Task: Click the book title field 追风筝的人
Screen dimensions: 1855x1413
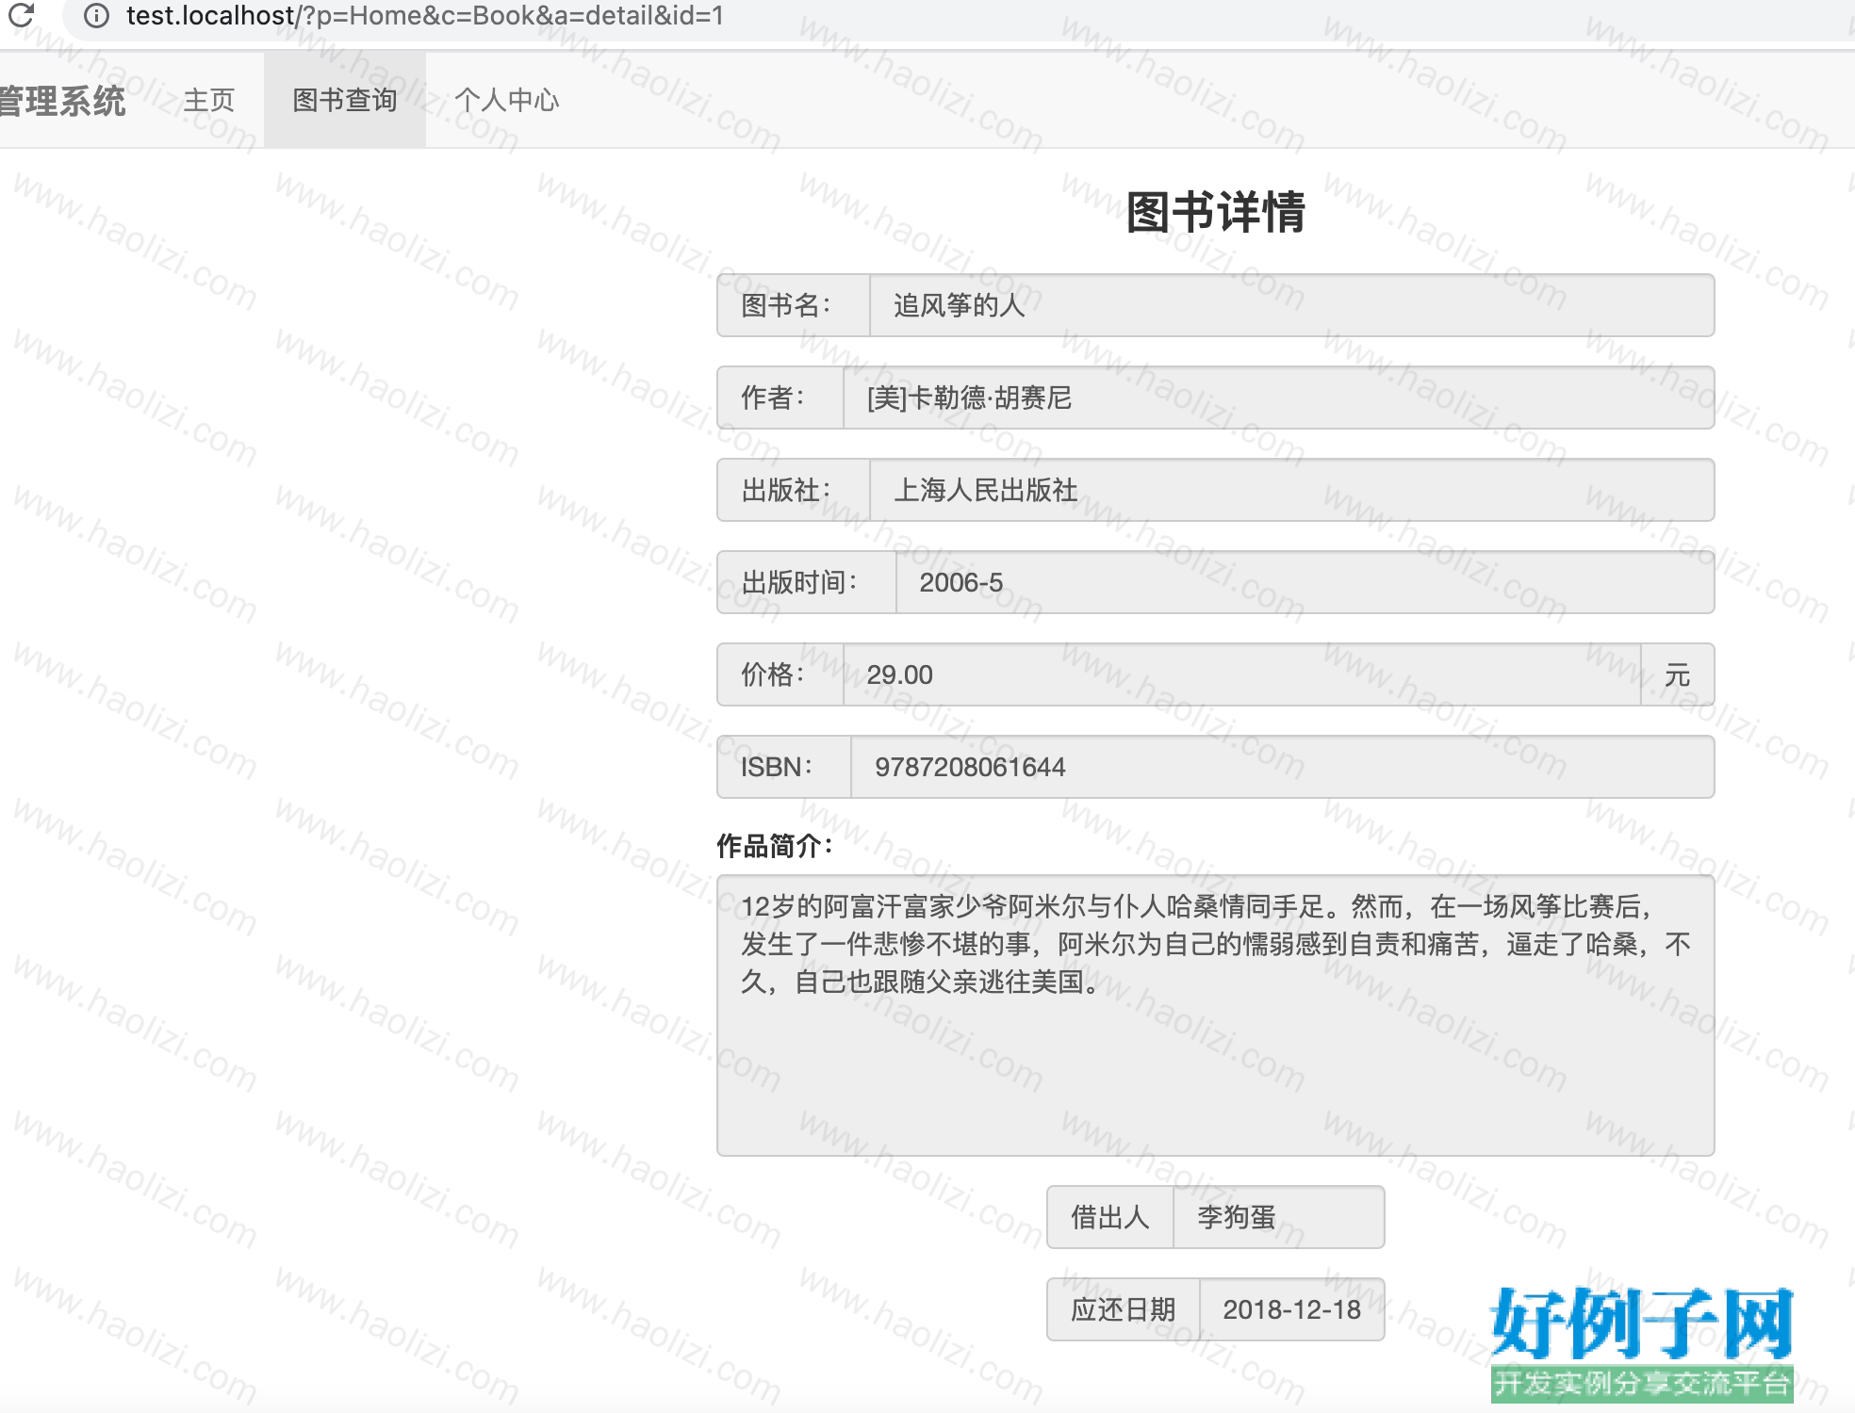Action: 1291,305
